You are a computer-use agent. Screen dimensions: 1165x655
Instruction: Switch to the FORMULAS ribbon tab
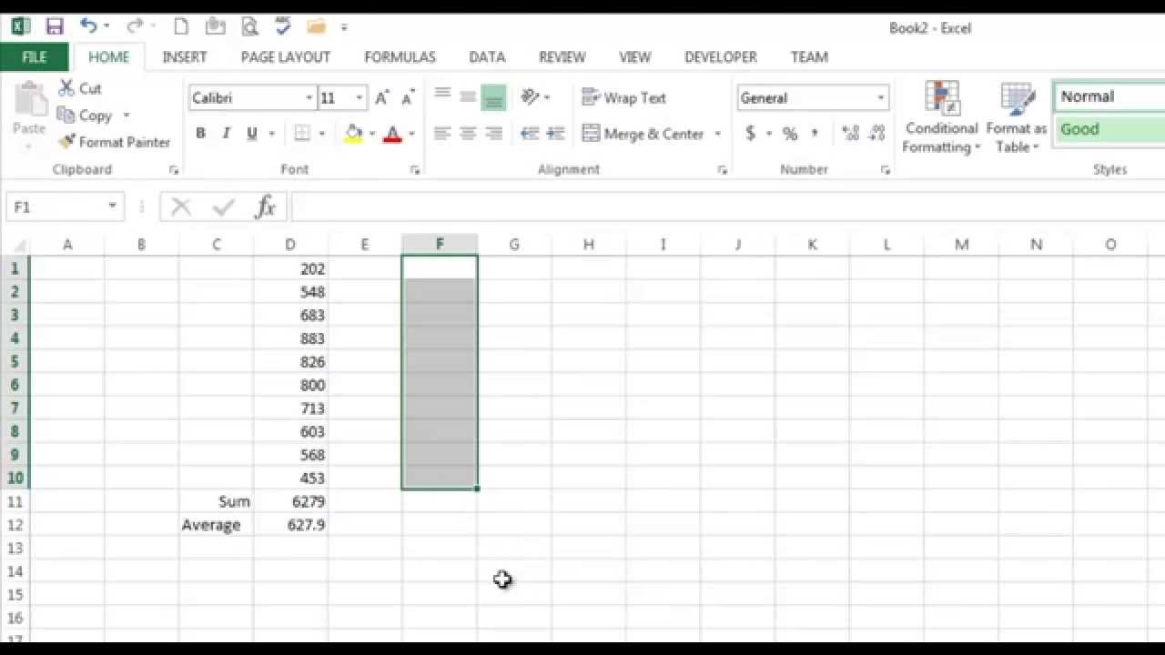point(400,56)
